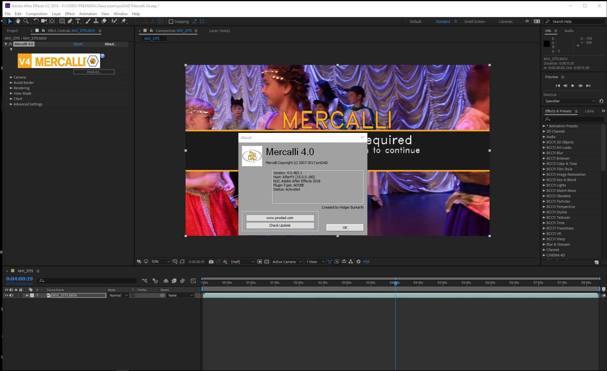Select the Unified Camera tool

click(44, 21)
